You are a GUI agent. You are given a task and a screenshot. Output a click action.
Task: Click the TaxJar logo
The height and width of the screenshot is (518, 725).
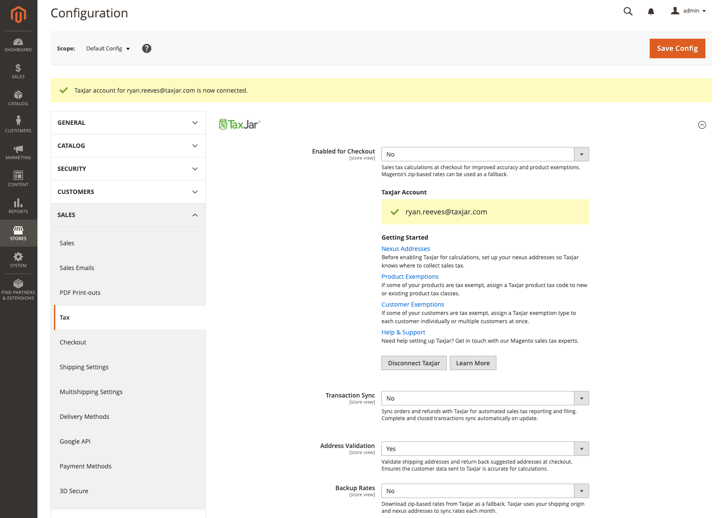point(239,124)
